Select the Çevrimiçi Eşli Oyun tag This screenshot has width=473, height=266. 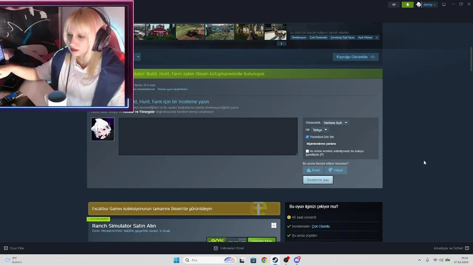[343, 37]
